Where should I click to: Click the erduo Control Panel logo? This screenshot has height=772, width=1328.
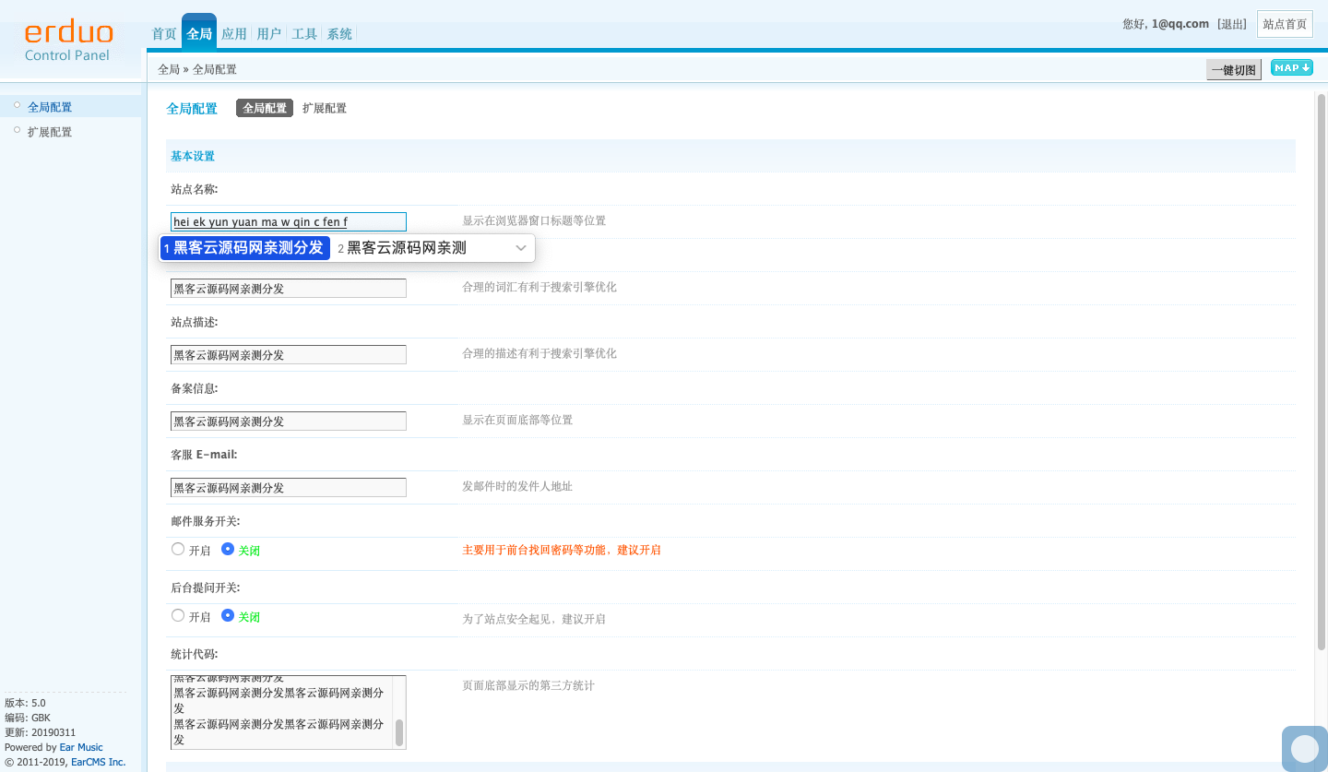click(x=68, y=42)
